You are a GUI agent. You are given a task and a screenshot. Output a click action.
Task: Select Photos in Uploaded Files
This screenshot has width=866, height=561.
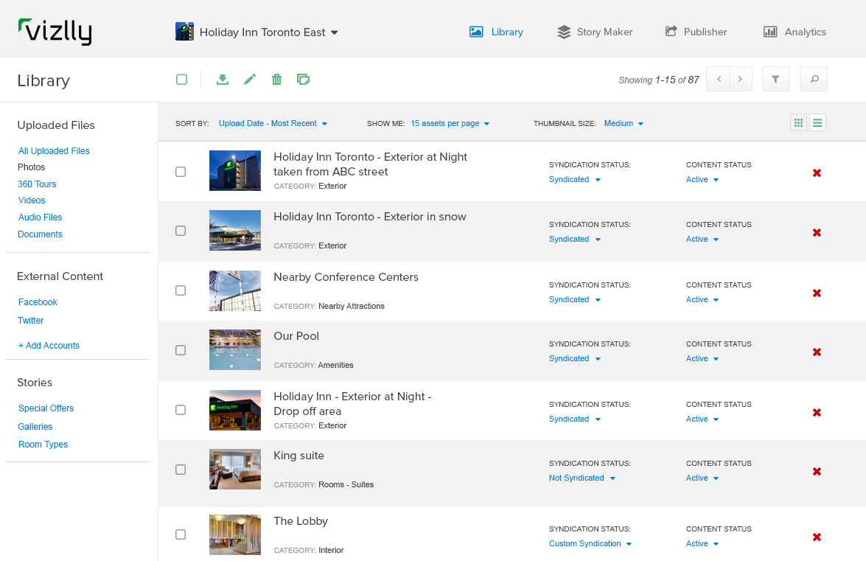pyautogui.click(x=32, y=167)
